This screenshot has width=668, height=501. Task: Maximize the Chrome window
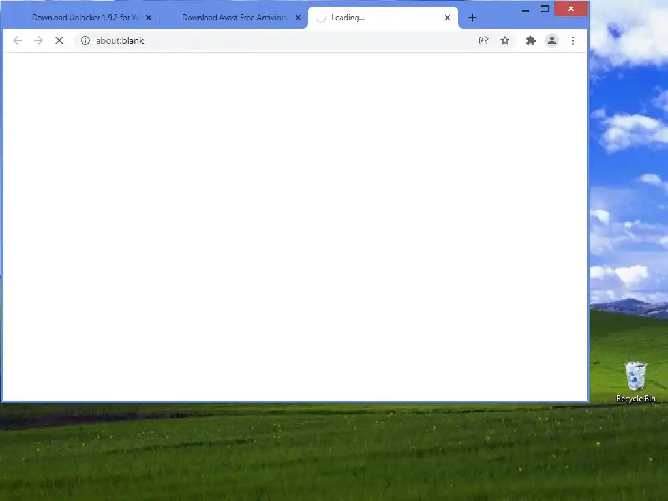click(545, 9)
